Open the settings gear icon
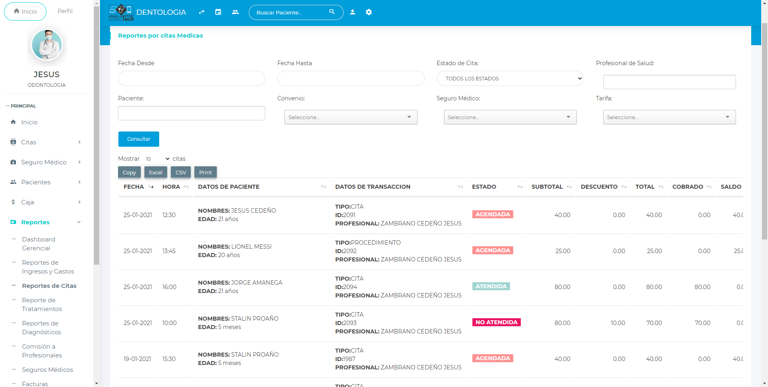This screenshot has width=768, height=387. [369, 12]
